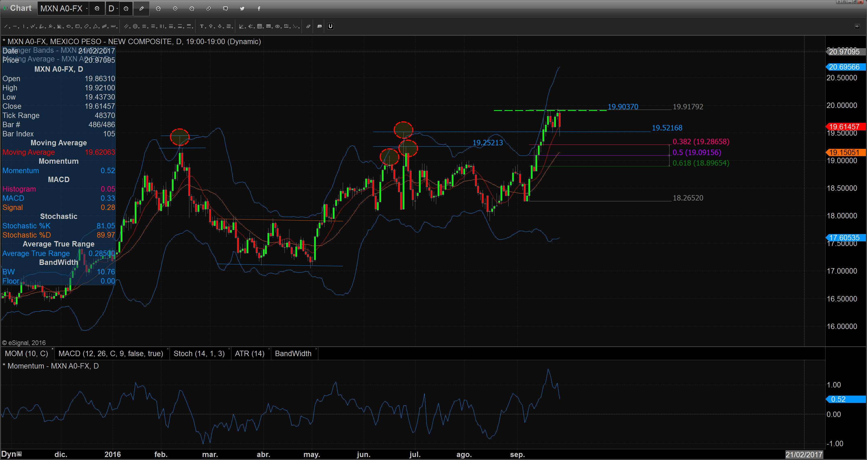867x460 pixels.
Task: Click the eraser tool
Action: [x=308, y=26]
